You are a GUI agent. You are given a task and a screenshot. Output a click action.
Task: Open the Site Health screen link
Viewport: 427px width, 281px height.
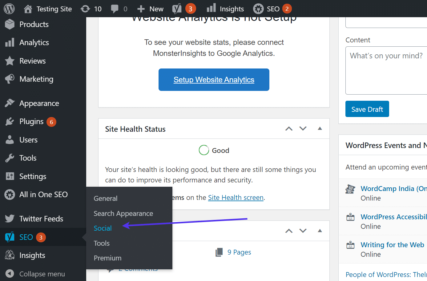[x=236, y=197]
